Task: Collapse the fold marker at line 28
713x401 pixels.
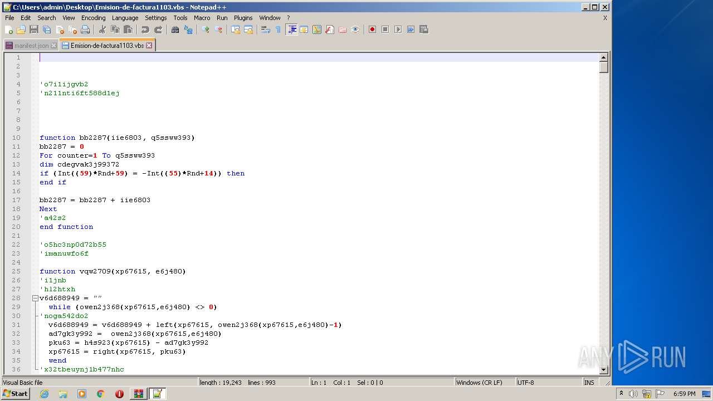Action: (x=35, y=298)
